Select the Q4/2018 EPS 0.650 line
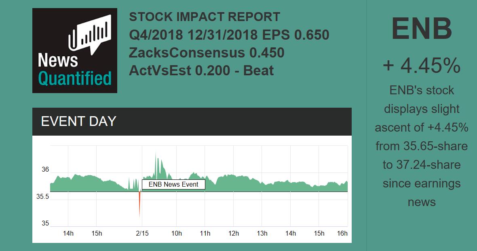 [229, 35]
